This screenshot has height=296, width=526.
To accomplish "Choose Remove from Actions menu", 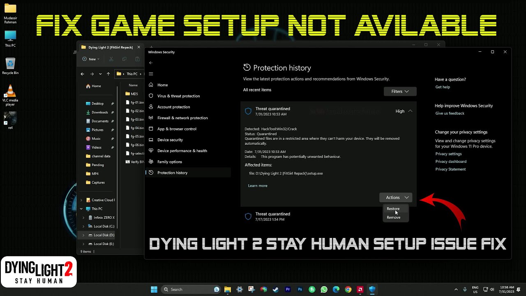I will (393, 217).
